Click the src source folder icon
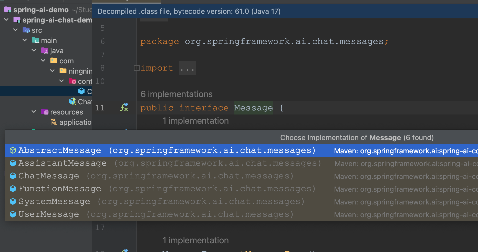This screenshot has height=252, width=478. tap(26, 30)
